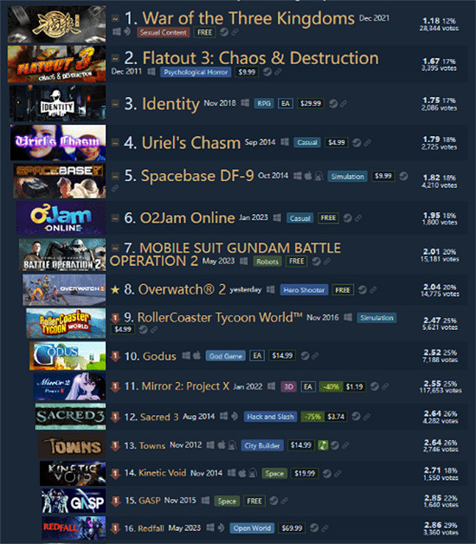476x544 pixels.
Task: Click the EA badge on the Identity row
Action: (x=286, y=104)
